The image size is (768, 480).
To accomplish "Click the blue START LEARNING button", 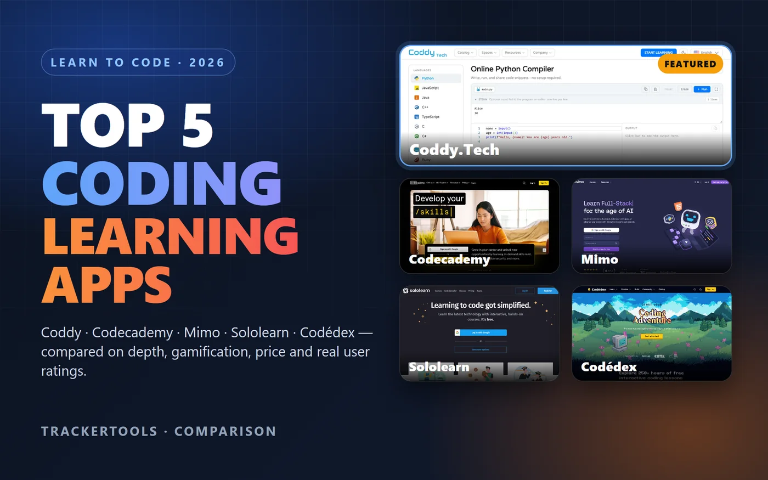I will 658,53.
